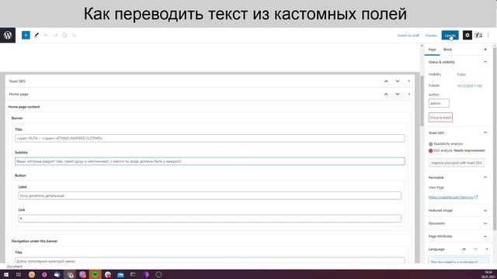Viewport: 497px width, 279px height.
Task: Change the publish date link
Action: tap(469, 86)
